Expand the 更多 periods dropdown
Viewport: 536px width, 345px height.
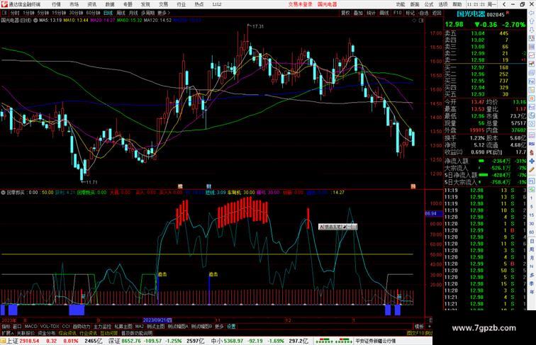click(x=163, y=13)
